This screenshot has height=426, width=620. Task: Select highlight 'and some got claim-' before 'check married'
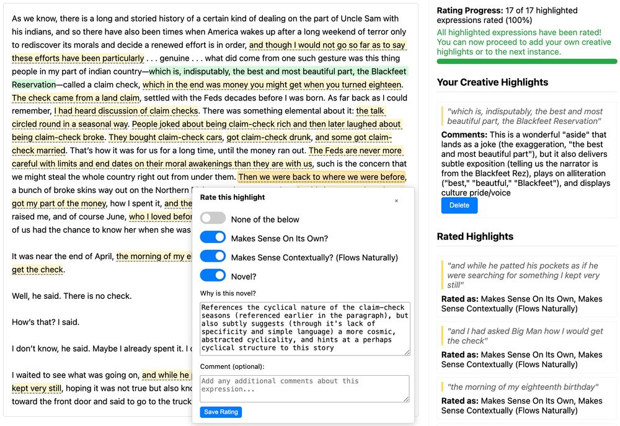coord(353,137)
